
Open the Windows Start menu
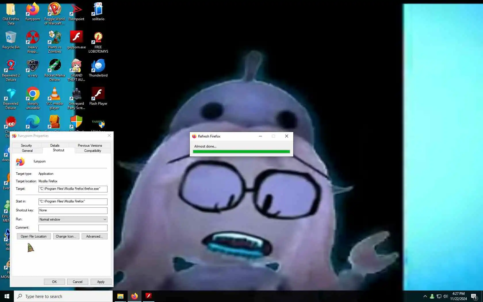(7, 296)
